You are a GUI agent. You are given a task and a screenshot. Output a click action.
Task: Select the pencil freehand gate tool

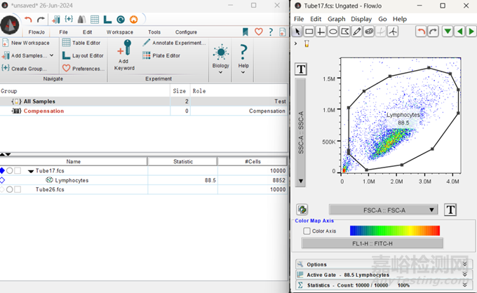pos(357,32)
